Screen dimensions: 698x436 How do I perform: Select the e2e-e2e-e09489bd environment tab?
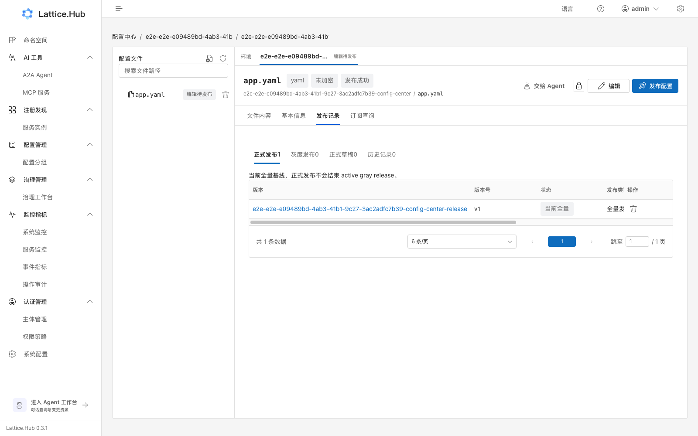coord(308,56)
